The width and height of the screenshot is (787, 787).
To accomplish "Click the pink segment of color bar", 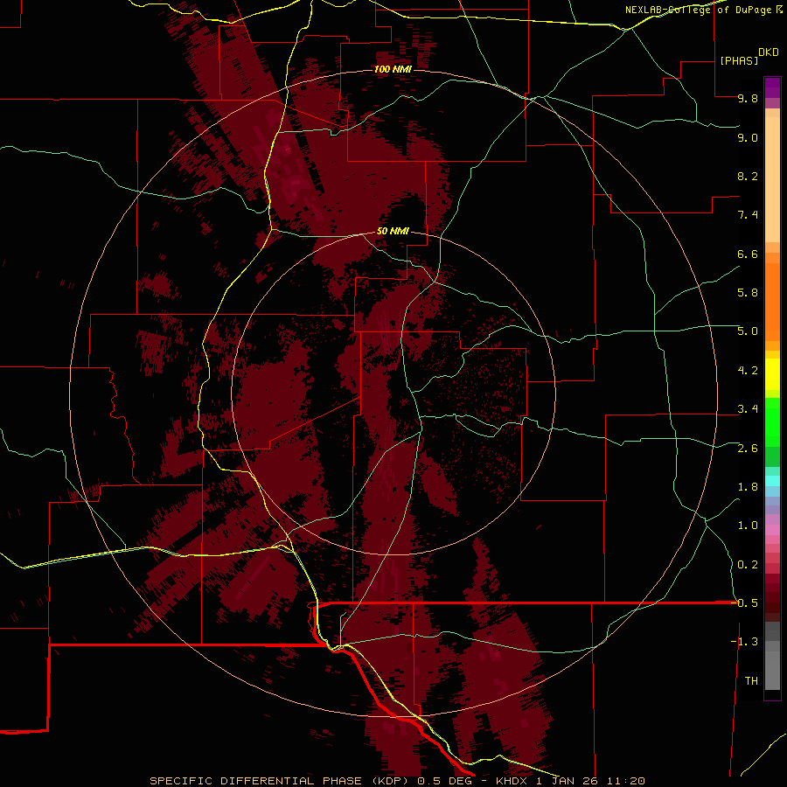I will (x=772, y=530).
